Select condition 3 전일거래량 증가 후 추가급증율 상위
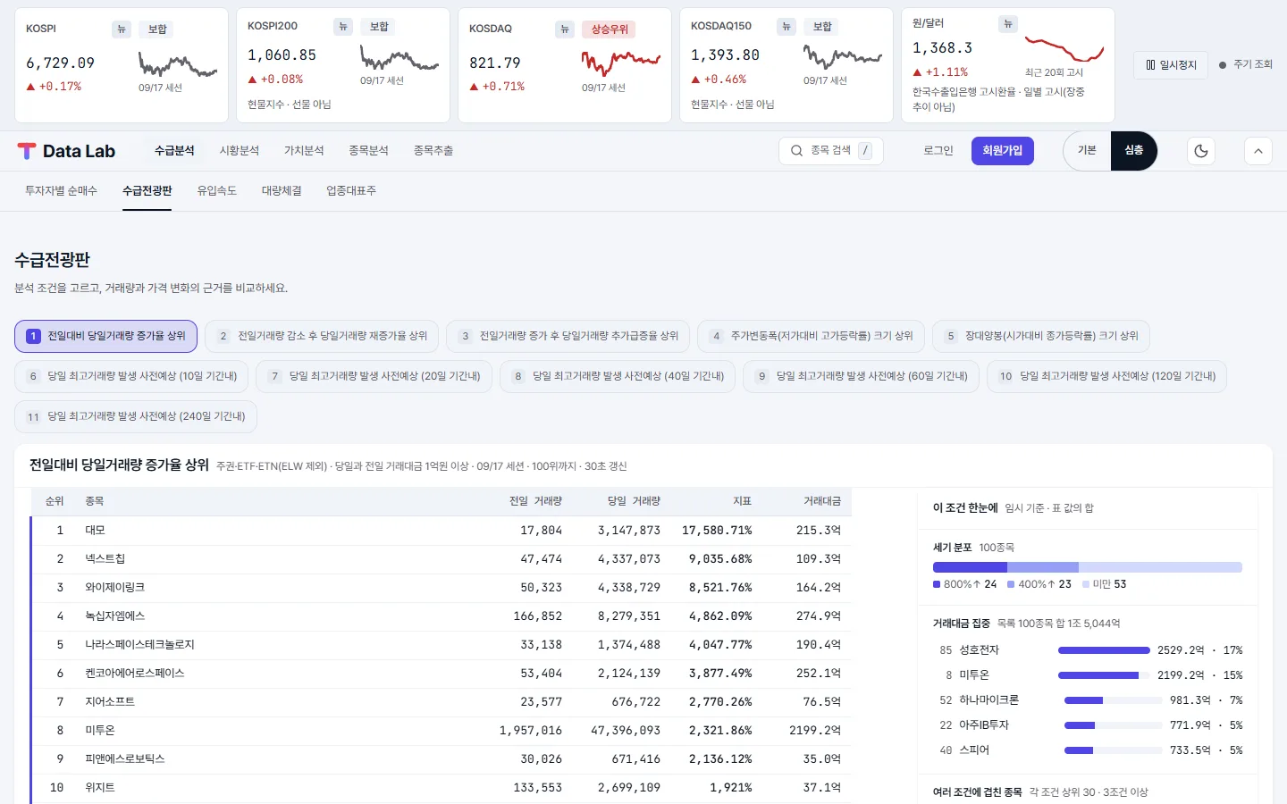The image size is (1287, 804). tap(568, 336)
